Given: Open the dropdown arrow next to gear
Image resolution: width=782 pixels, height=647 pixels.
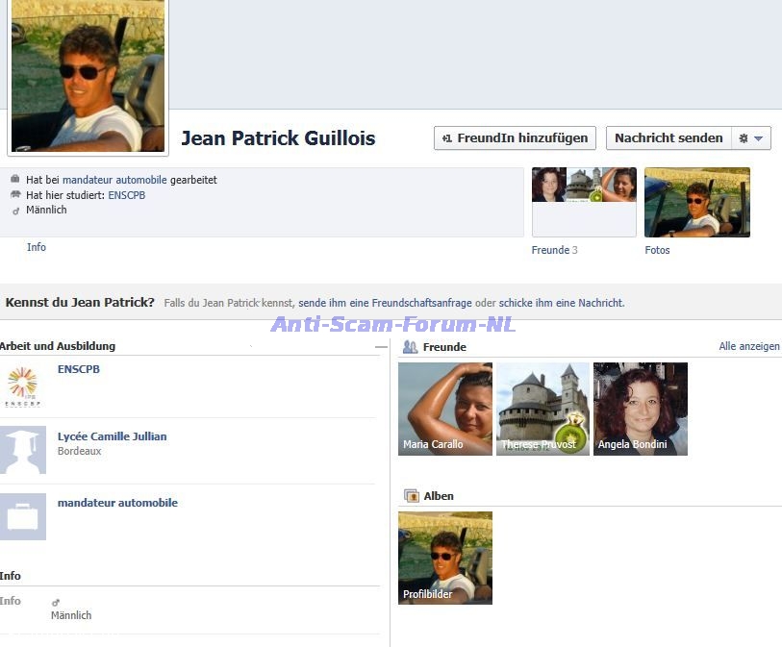Looking at the screenshot, I should (759, 138).
